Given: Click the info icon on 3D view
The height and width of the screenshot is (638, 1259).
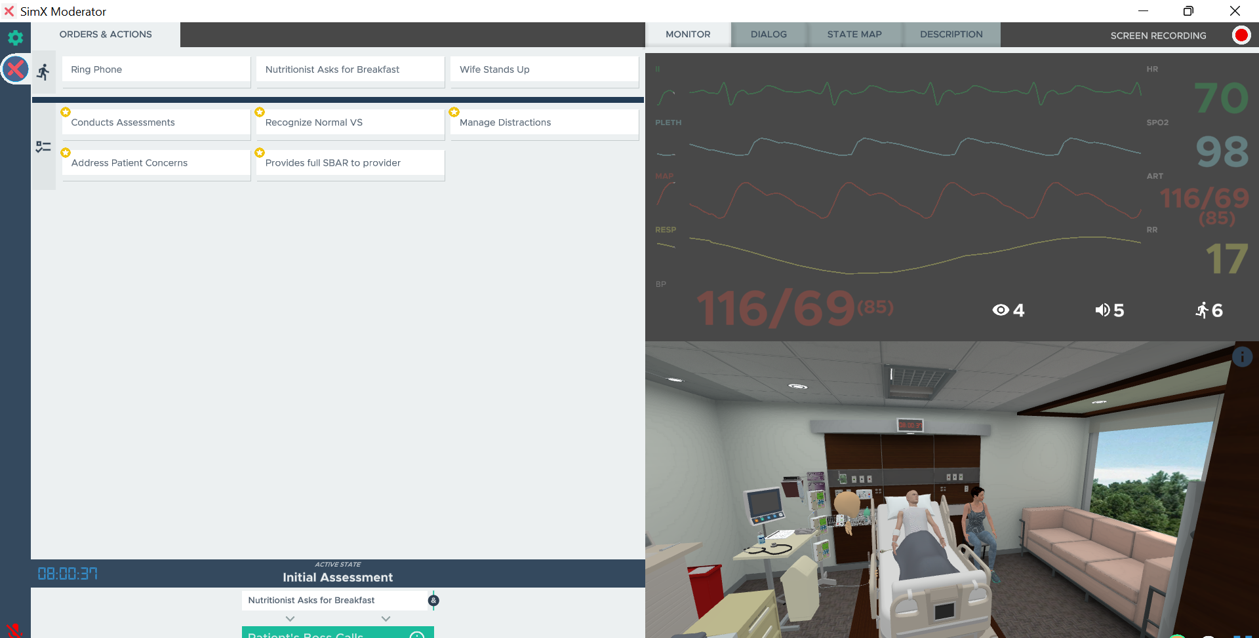Looking at the screenshot, I should click(x=1242, y=357).
